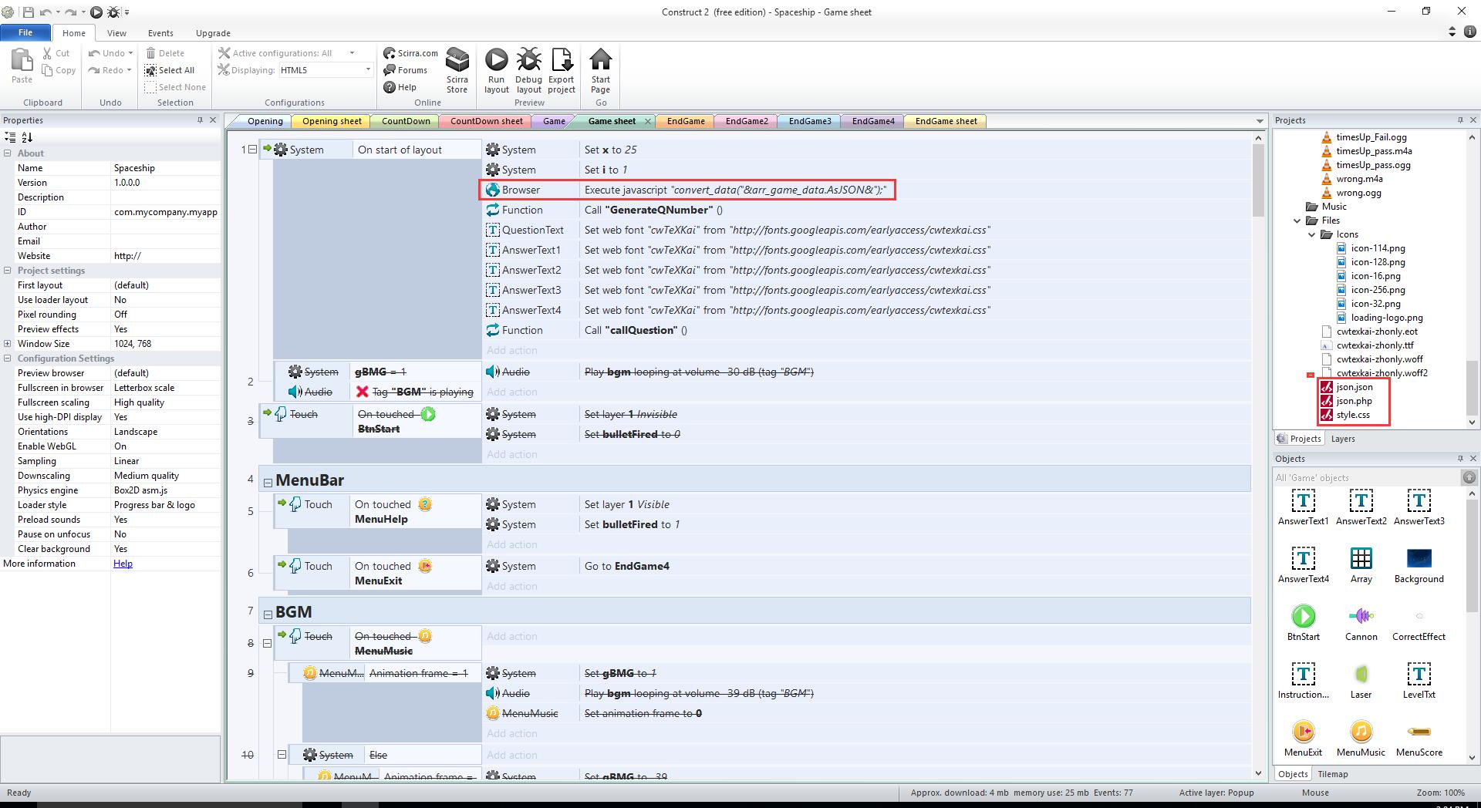Collapse the Configuration Settings section
Viewport: 1481px width, 808px height.
pos(8,359)
